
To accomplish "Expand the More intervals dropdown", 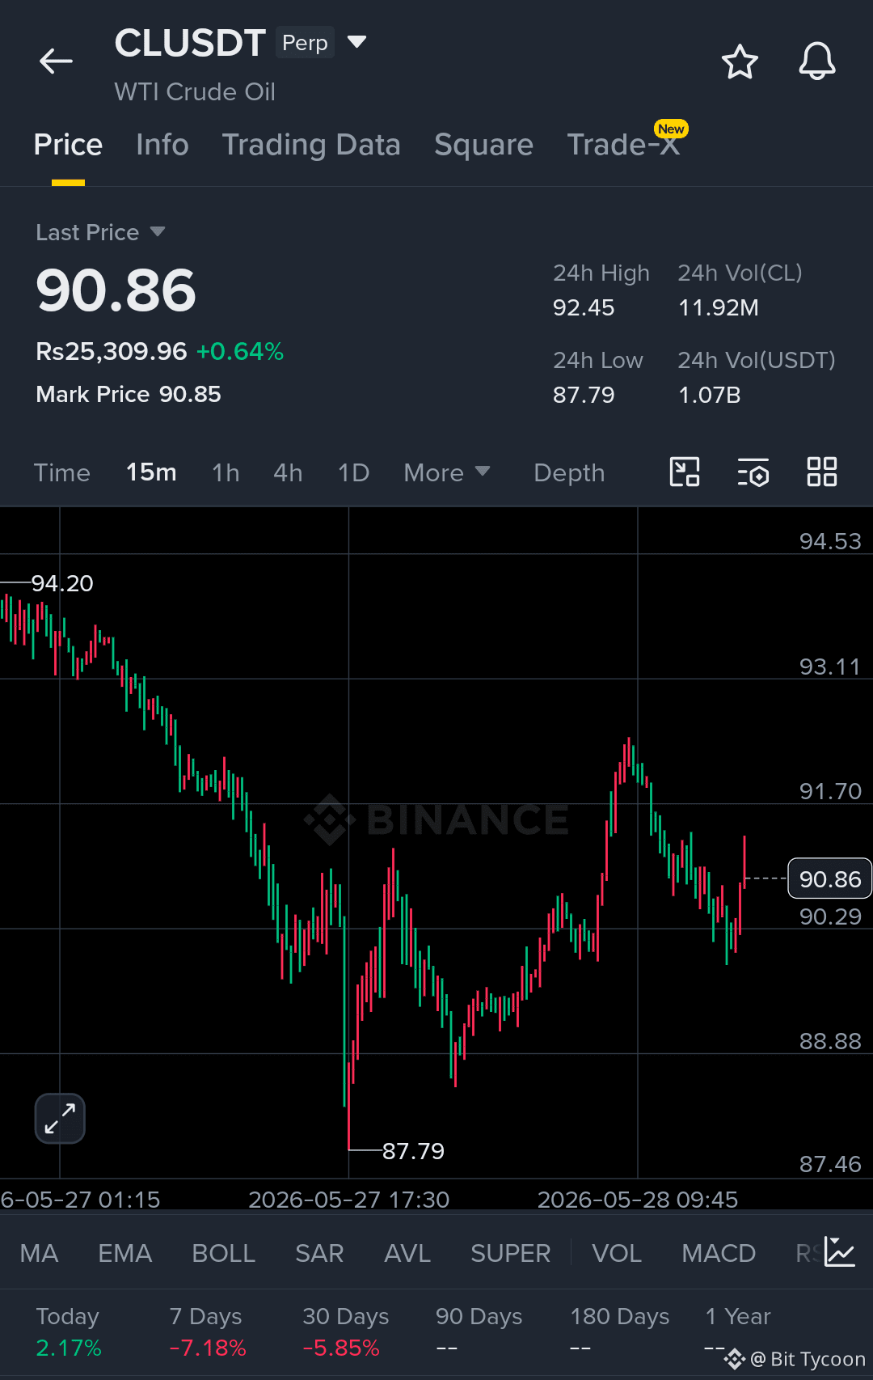I will pos(447,472).
